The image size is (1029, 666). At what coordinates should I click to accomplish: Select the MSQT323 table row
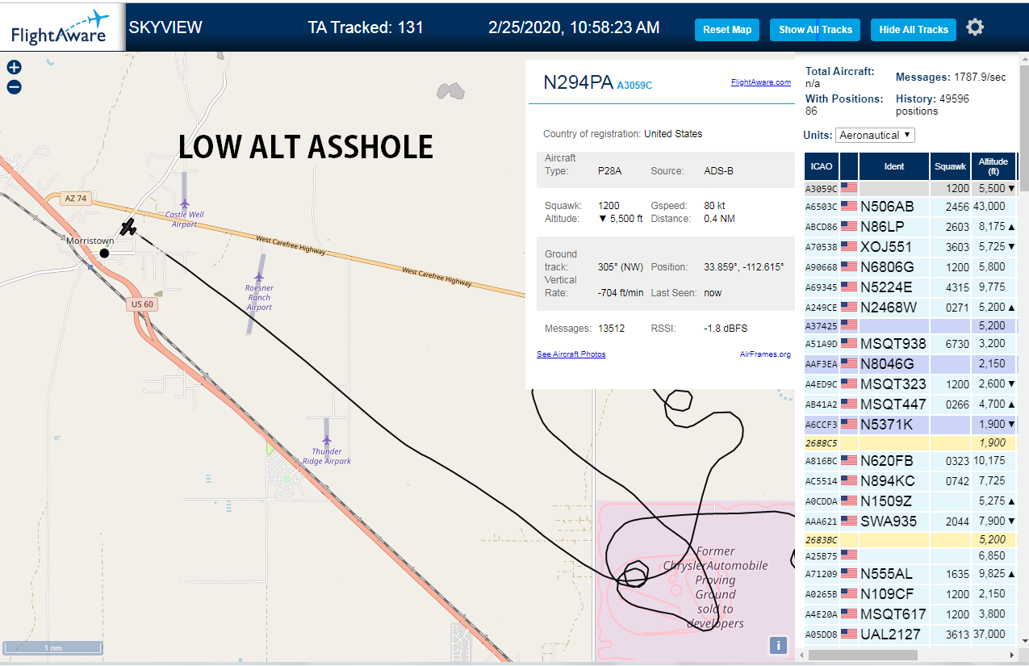click(x=910, y=383)
